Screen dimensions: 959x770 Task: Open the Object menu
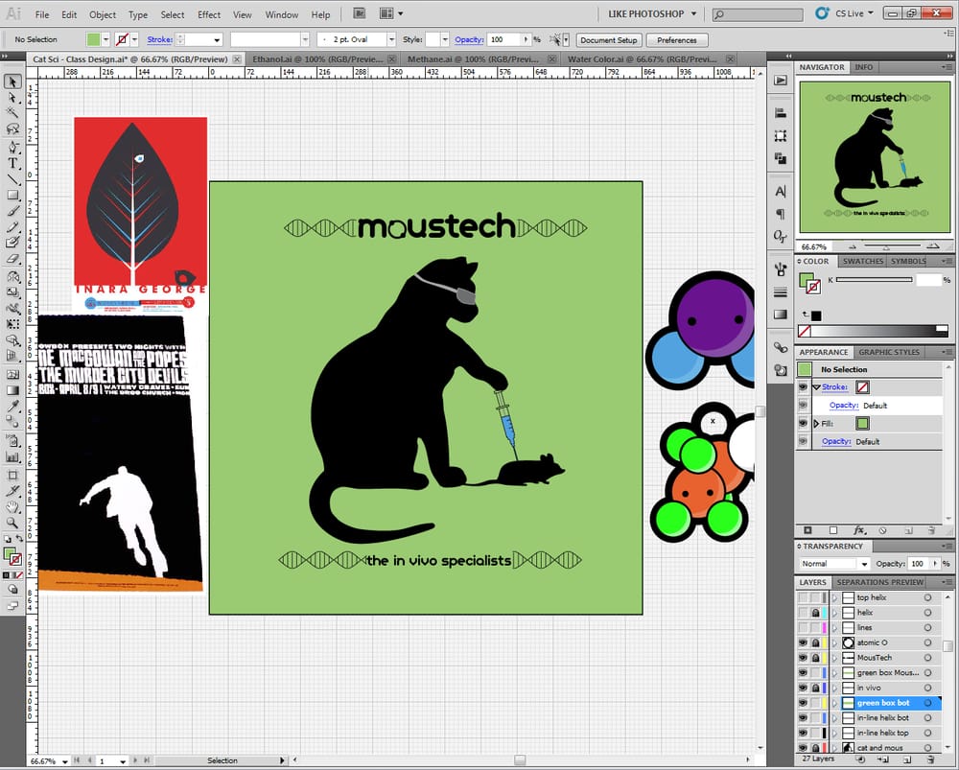[103, 14]
